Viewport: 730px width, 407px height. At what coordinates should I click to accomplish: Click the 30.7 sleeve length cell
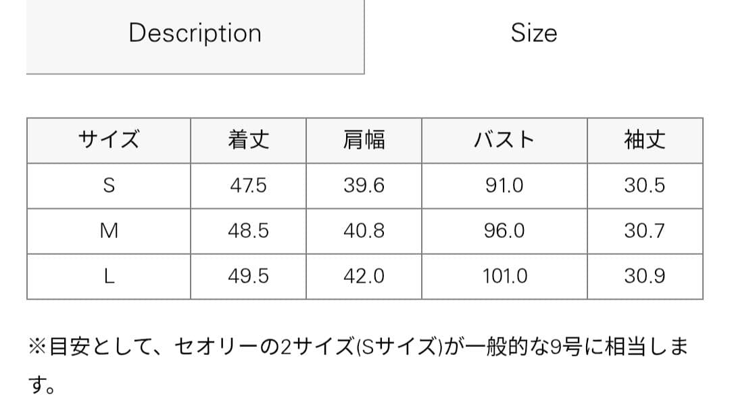(644, 231)
